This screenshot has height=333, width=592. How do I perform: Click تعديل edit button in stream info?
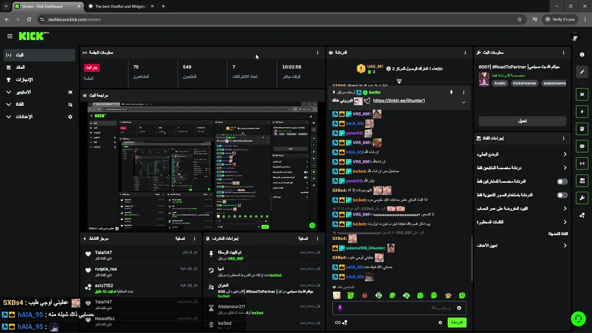pyautogui.click(x=522, y=121)
